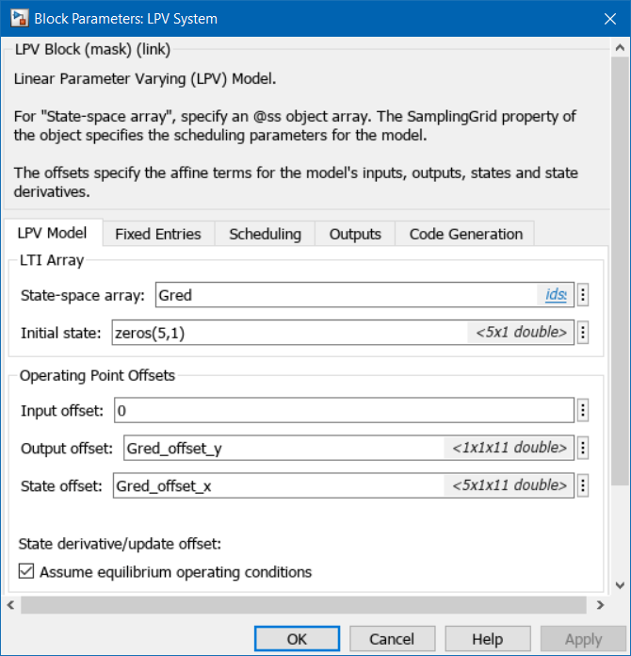The image size is (631, 656).
Task: Select the Code Generation tab
Action: click(465, 234)
